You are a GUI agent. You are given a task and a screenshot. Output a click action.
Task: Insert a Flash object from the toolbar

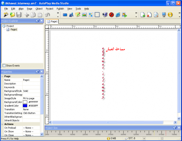[111, 15]
